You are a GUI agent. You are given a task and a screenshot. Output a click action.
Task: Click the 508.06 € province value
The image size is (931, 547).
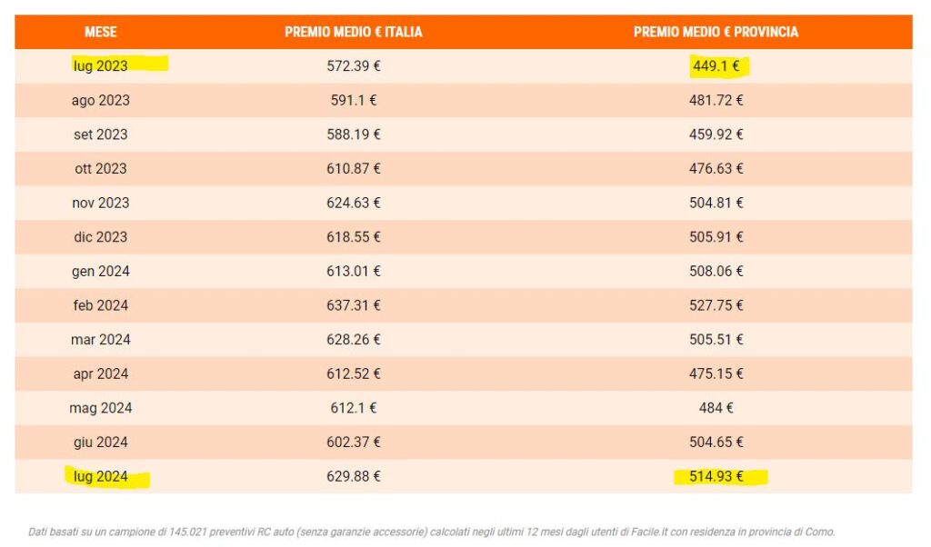pyautogui.click(x=716, y=271)
